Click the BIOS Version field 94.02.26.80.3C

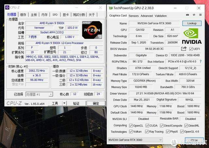pyautogui.click(x=154, y=49)
